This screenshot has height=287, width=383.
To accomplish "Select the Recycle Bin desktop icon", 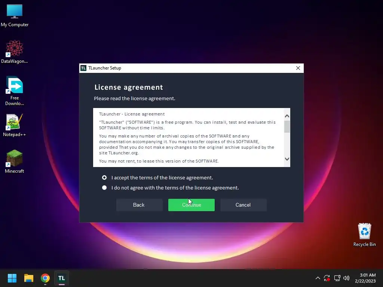I will pos(364,235).
